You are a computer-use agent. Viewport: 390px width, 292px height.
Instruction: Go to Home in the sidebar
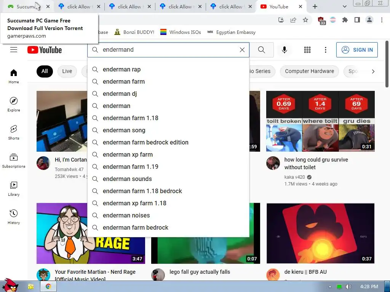click(x=14, y=76)
